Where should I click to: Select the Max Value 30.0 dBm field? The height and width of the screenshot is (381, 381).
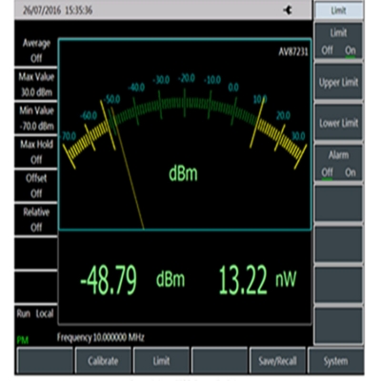coord(36,85)
